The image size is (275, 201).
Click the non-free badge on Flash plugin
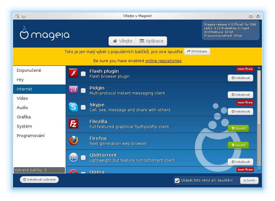245,69
